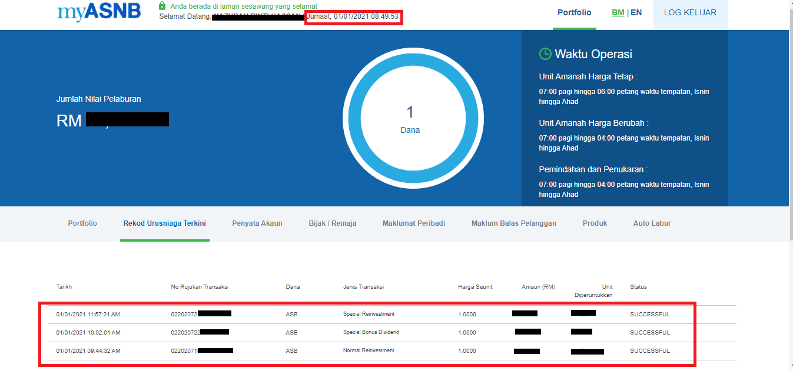The image size is (793, 371).
Task: Go to Penyata Akaun tab
Action: click(257, 223)
